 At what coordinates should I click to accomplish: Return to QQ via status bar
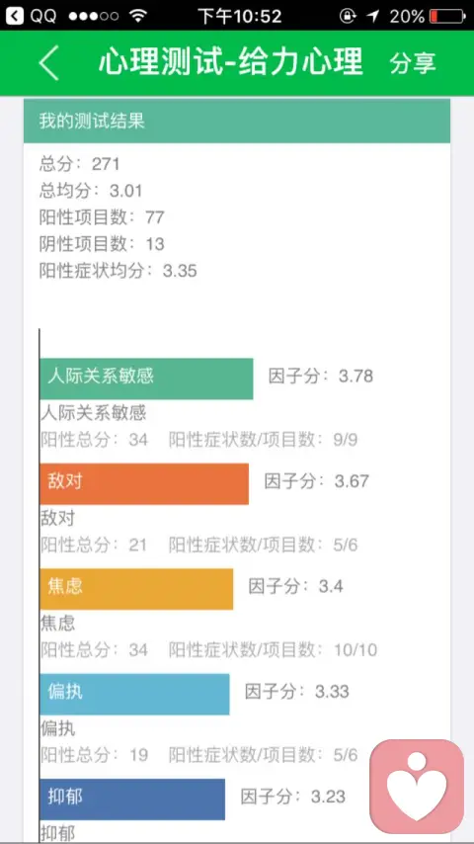click(31, 16)
